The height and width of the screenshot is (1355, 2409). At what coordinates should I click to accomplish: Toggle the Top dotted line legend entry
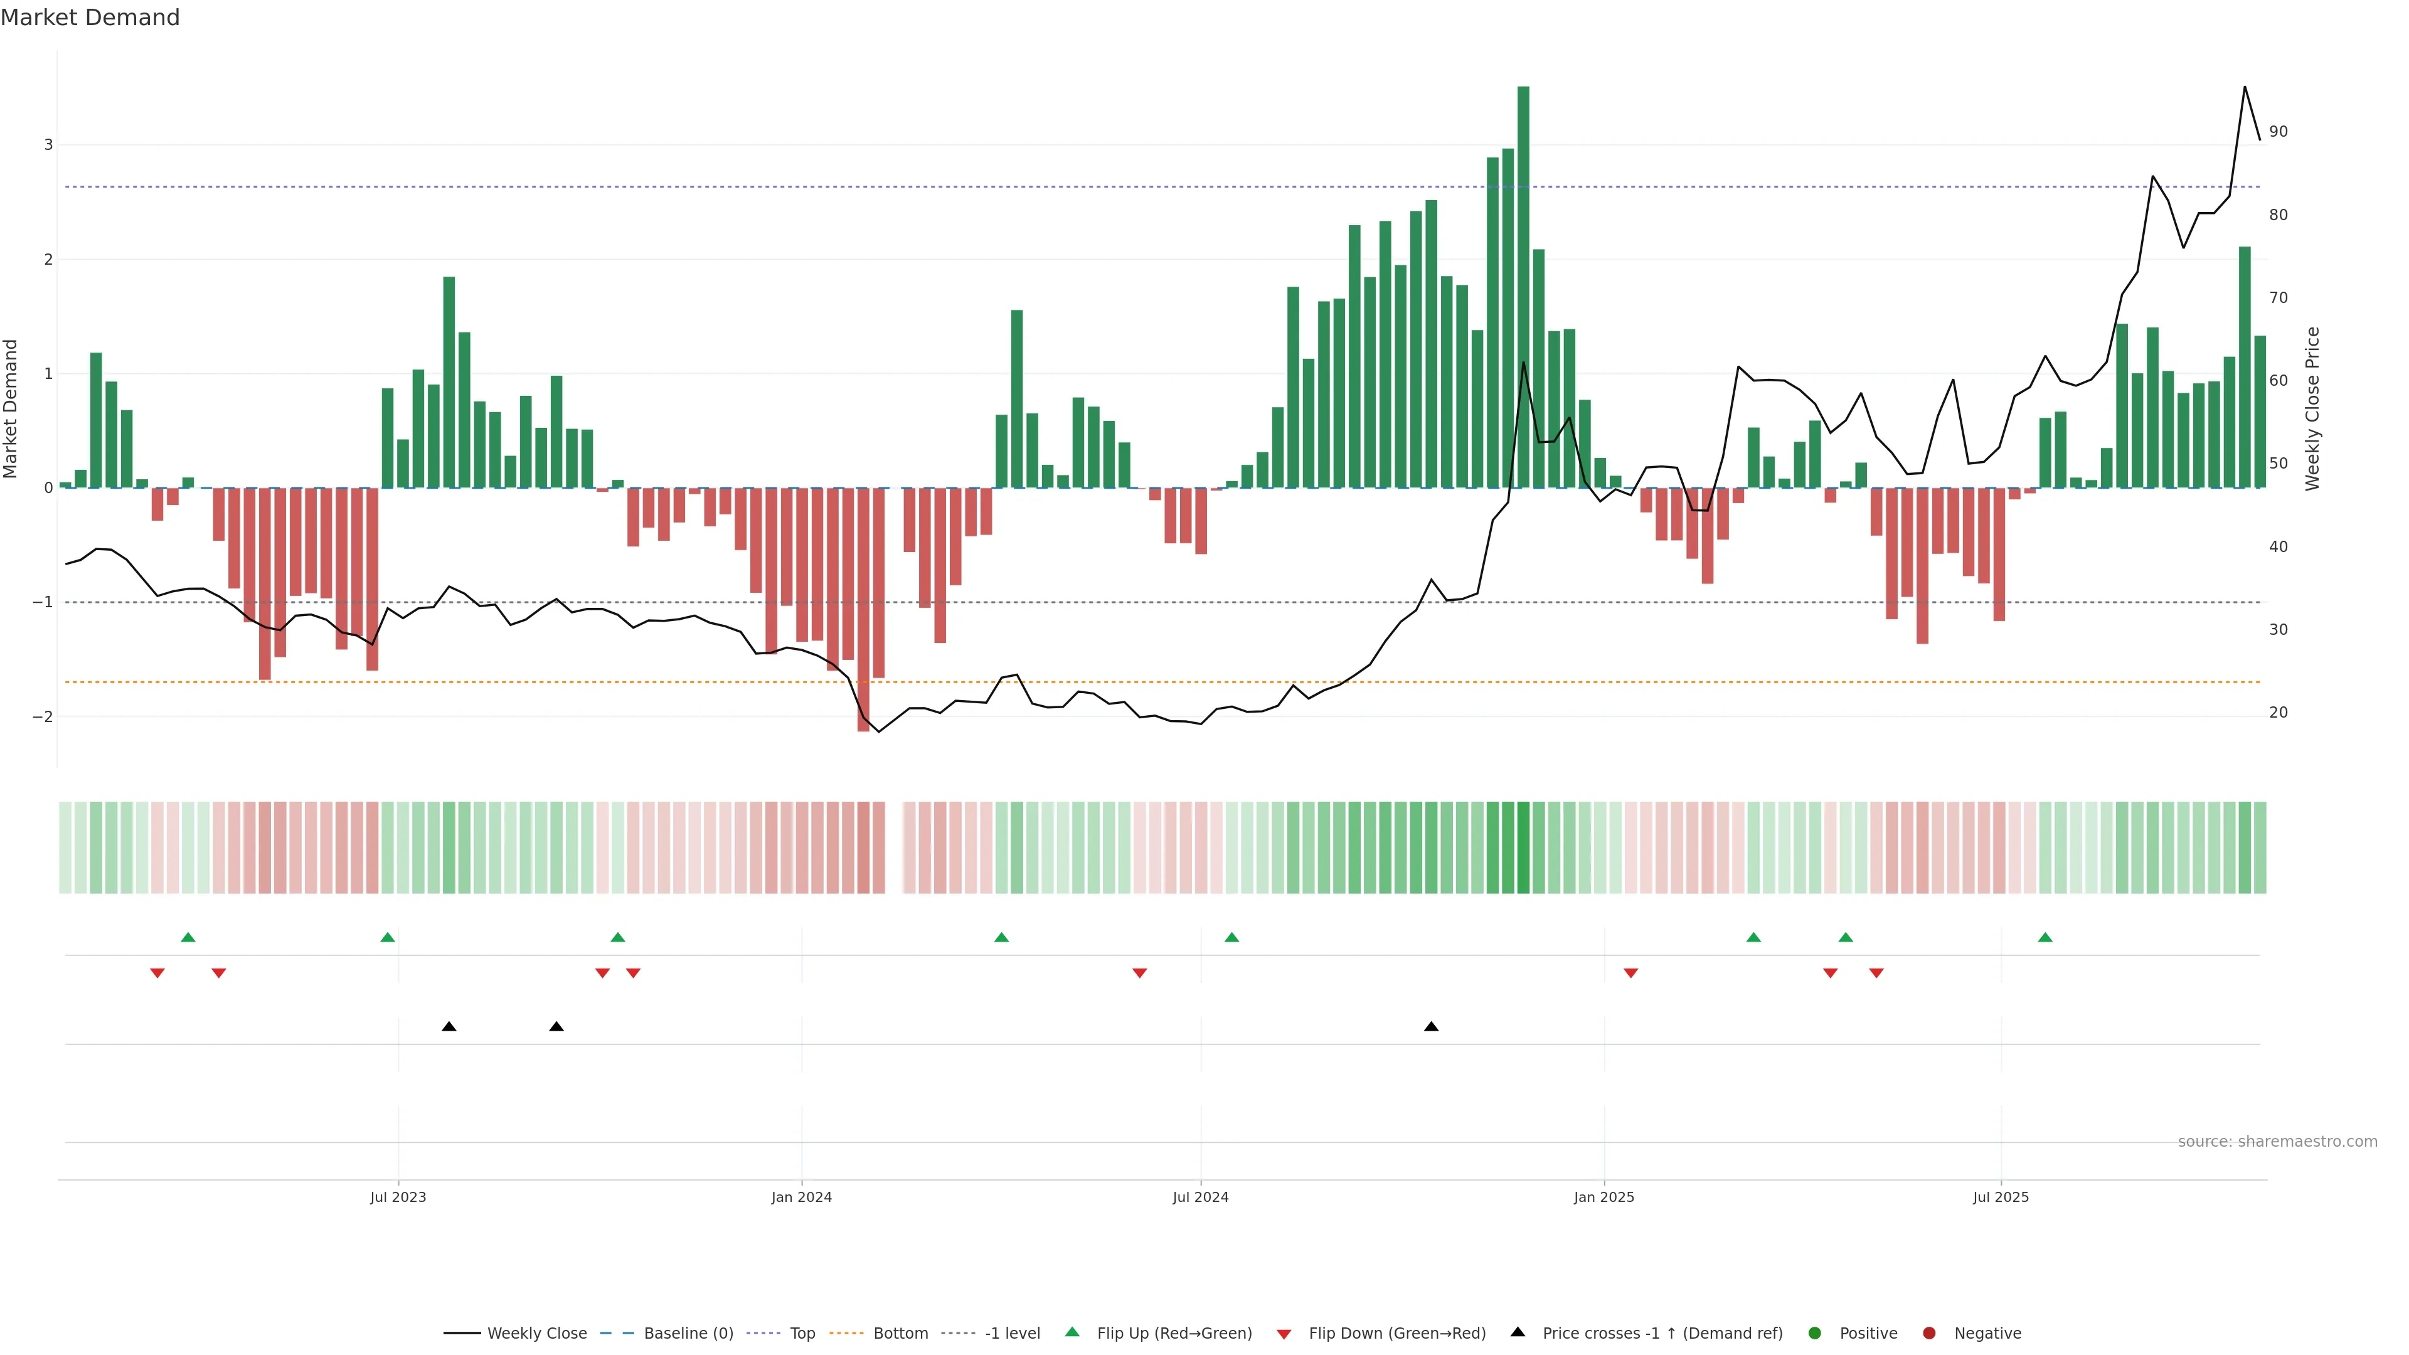802,1332
